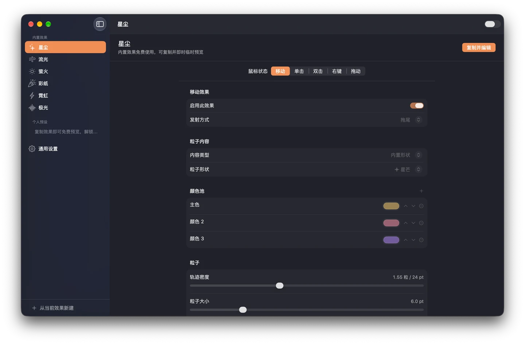This screenshot has width=525, height=344.
Task: Select the 星尘 sparkle effect in sidebar
Action: [65, 47]
